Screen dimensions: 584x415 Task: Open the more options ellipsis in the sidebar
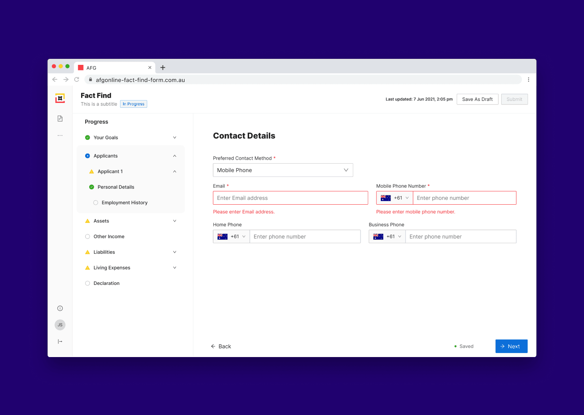tap(60, 135)
